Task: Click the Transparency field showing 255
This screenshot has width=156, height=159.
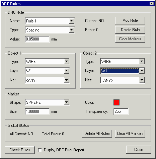Action: [121, 111]
